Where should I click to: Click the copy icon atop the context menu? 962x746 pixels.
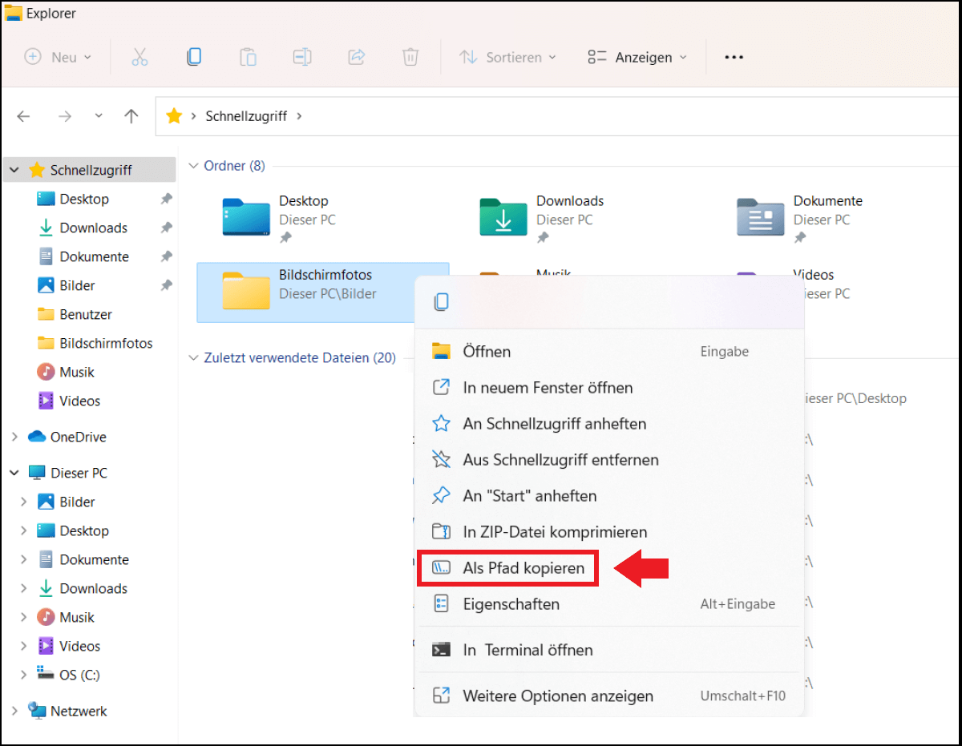click(441, 301)
